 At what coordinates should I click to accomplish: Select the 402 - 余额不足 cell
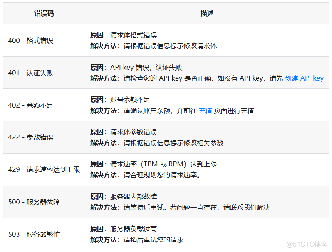coord(44,105)
